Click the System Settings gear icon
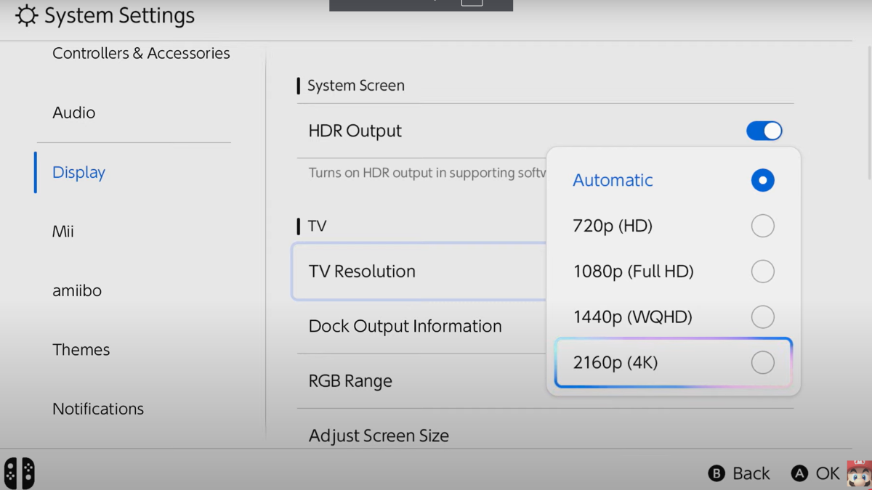Viewport: 872px width, 490px height. (26, 16)
